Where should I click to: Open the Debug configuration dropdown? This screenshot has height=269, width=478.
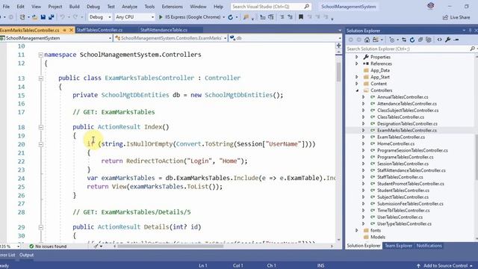coord(100,17)
